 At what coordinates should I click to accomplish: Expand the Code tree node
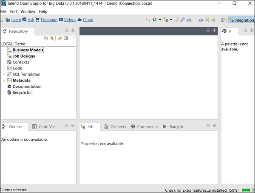(x=4, y=68)
